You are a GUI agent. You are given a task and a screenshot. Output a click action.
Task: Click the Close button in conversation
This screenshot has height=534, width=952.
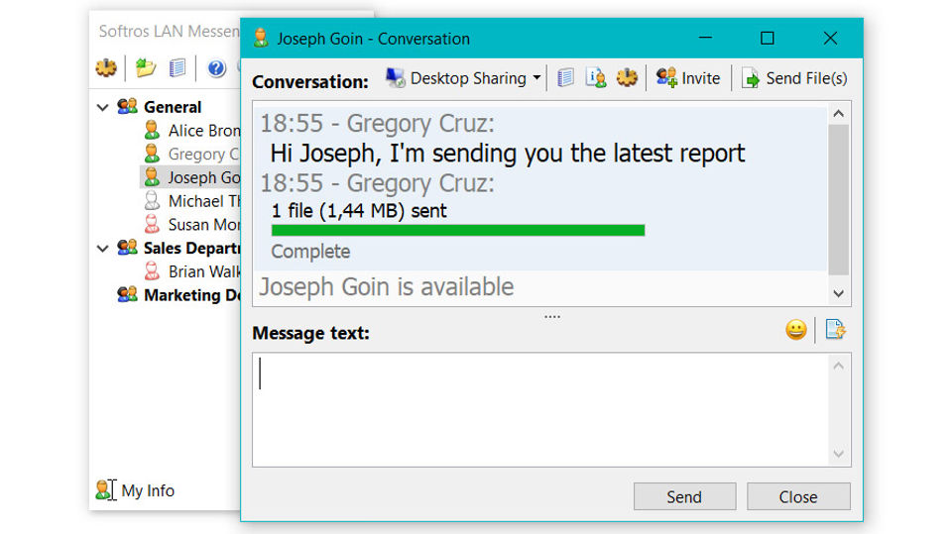[798, 497]
